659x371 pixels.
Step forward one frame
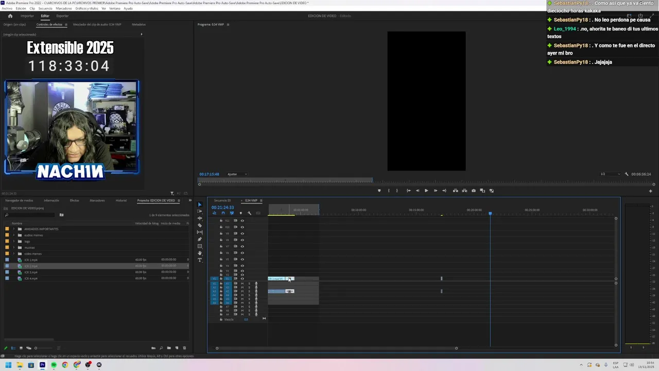point(436,191)
